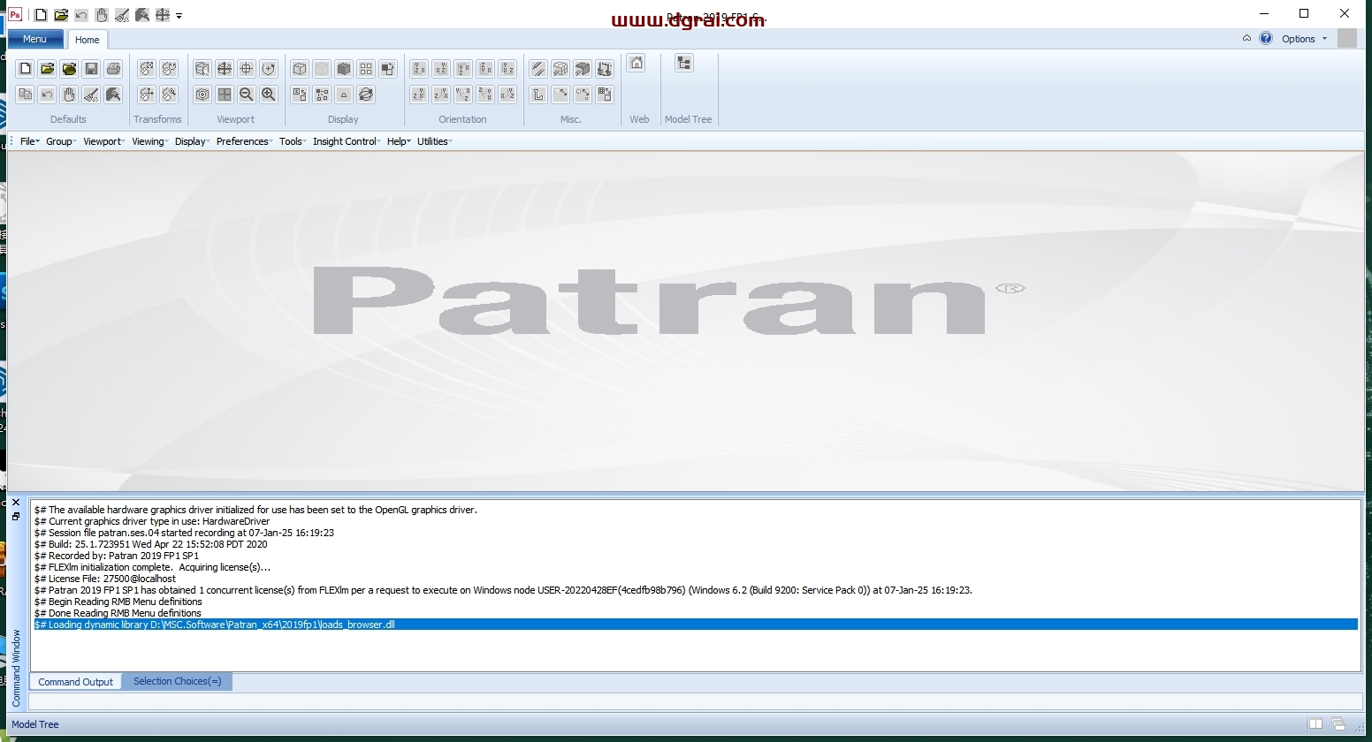The image size is (1372, 742).
Task: Click the globe refresh icon in Display
Action: coord(366,95)
